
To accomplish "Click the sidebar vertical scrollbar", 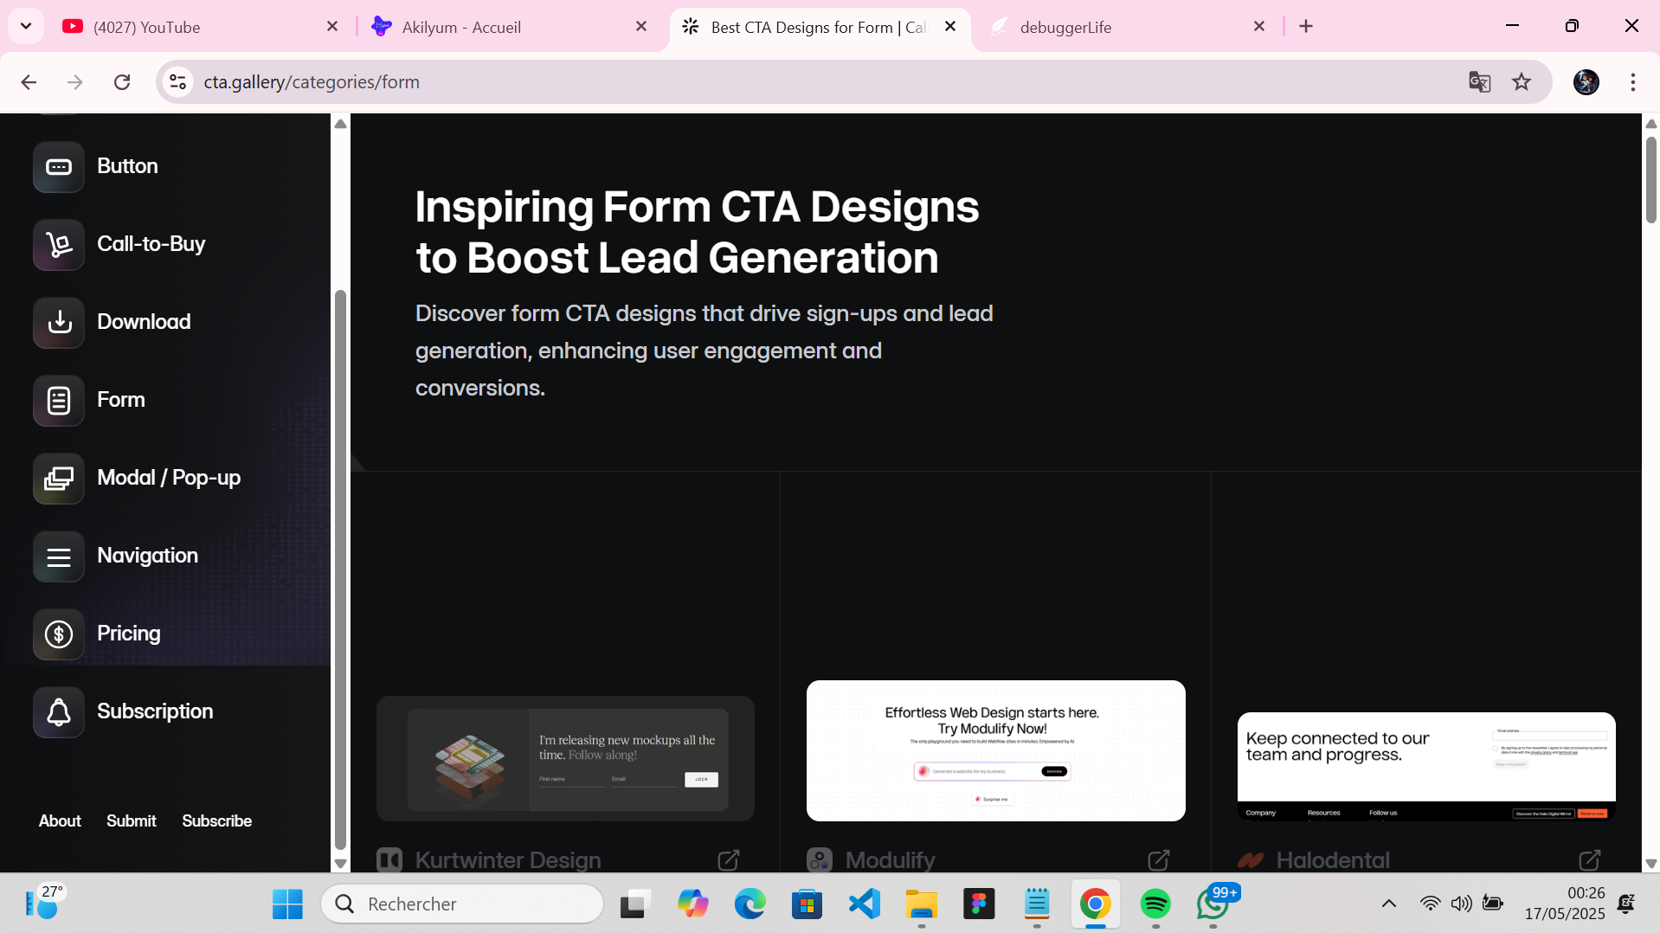I will point(341,569).
